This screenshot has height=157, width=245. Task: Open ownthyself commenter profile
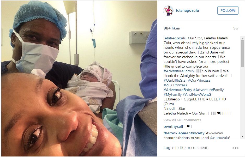173,126
